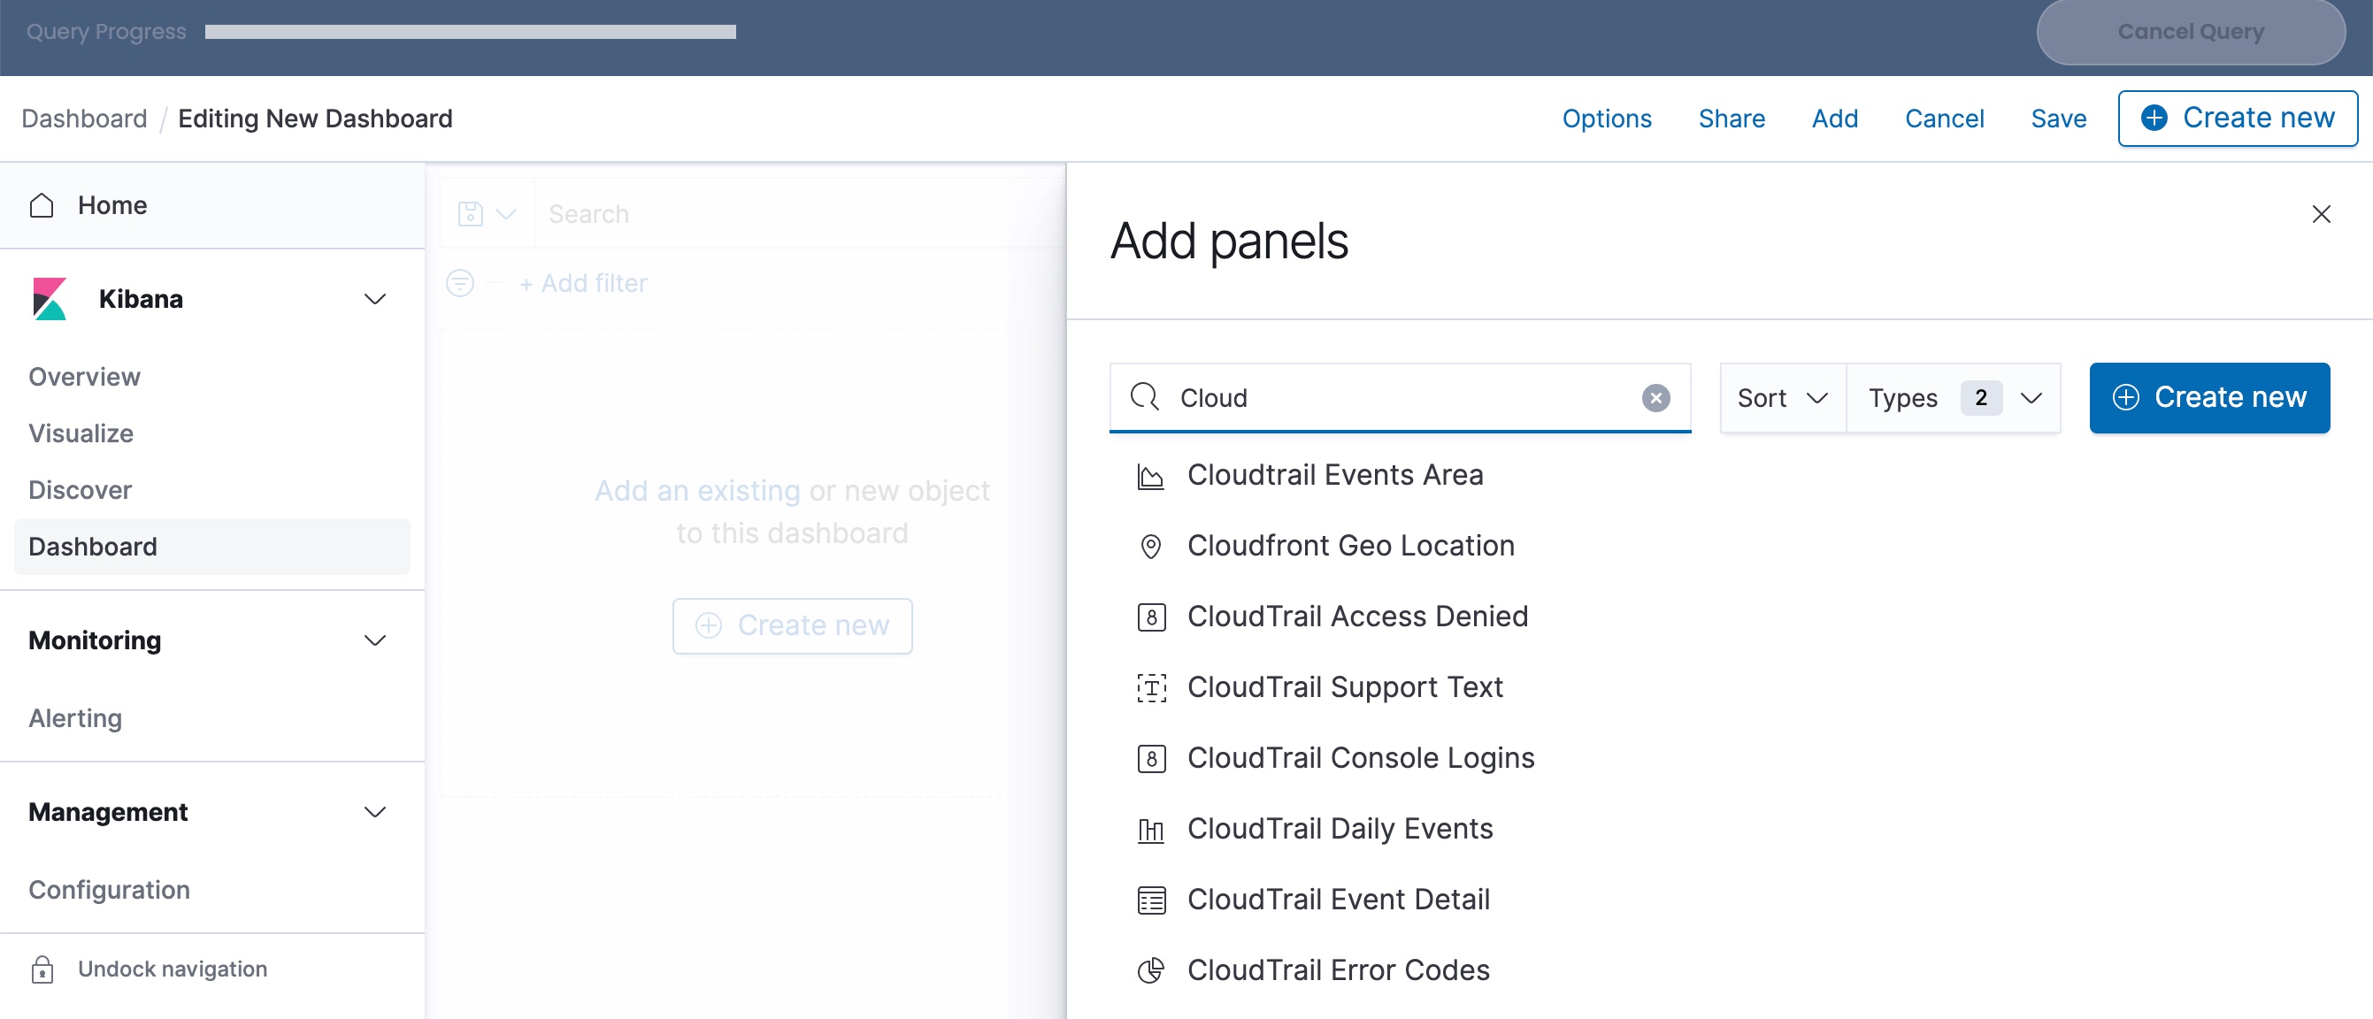This screenshot has height=1019, width=2373.
Task: Open Configuration under Management
Action: 110,889
